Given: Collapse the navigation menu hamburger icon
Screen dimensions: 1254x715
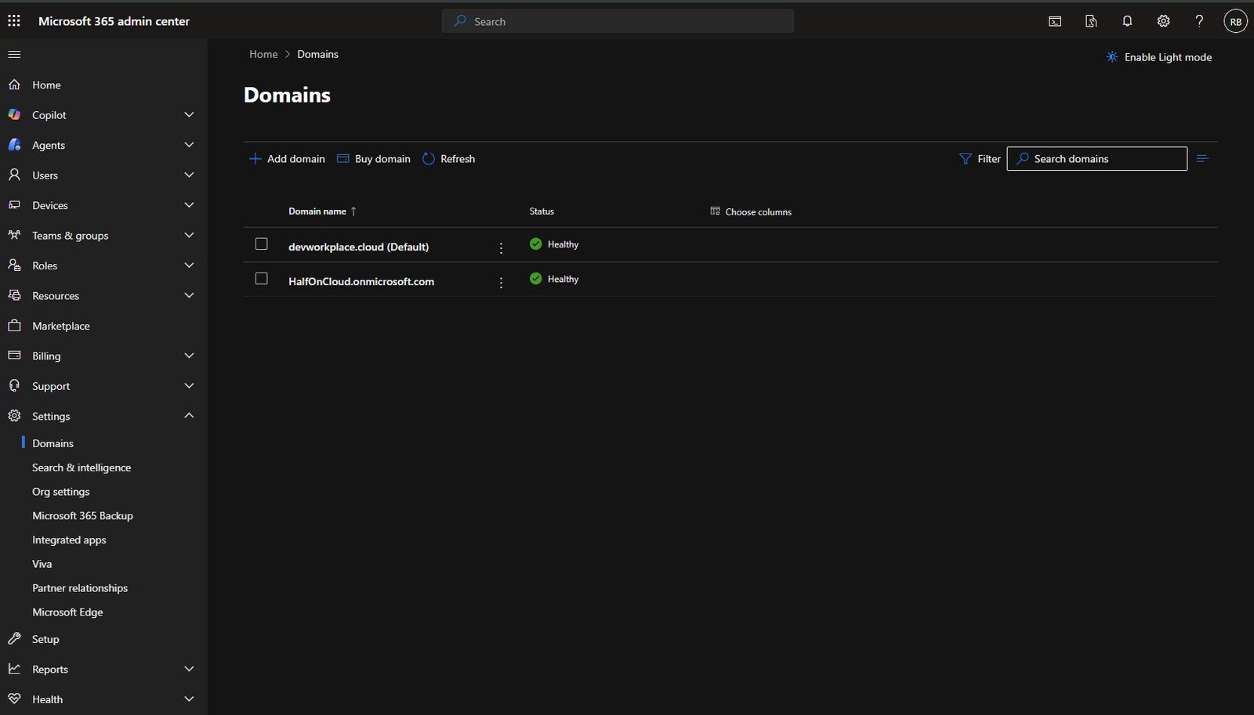Looking at the screenshot, I should (x=14, y=54).
